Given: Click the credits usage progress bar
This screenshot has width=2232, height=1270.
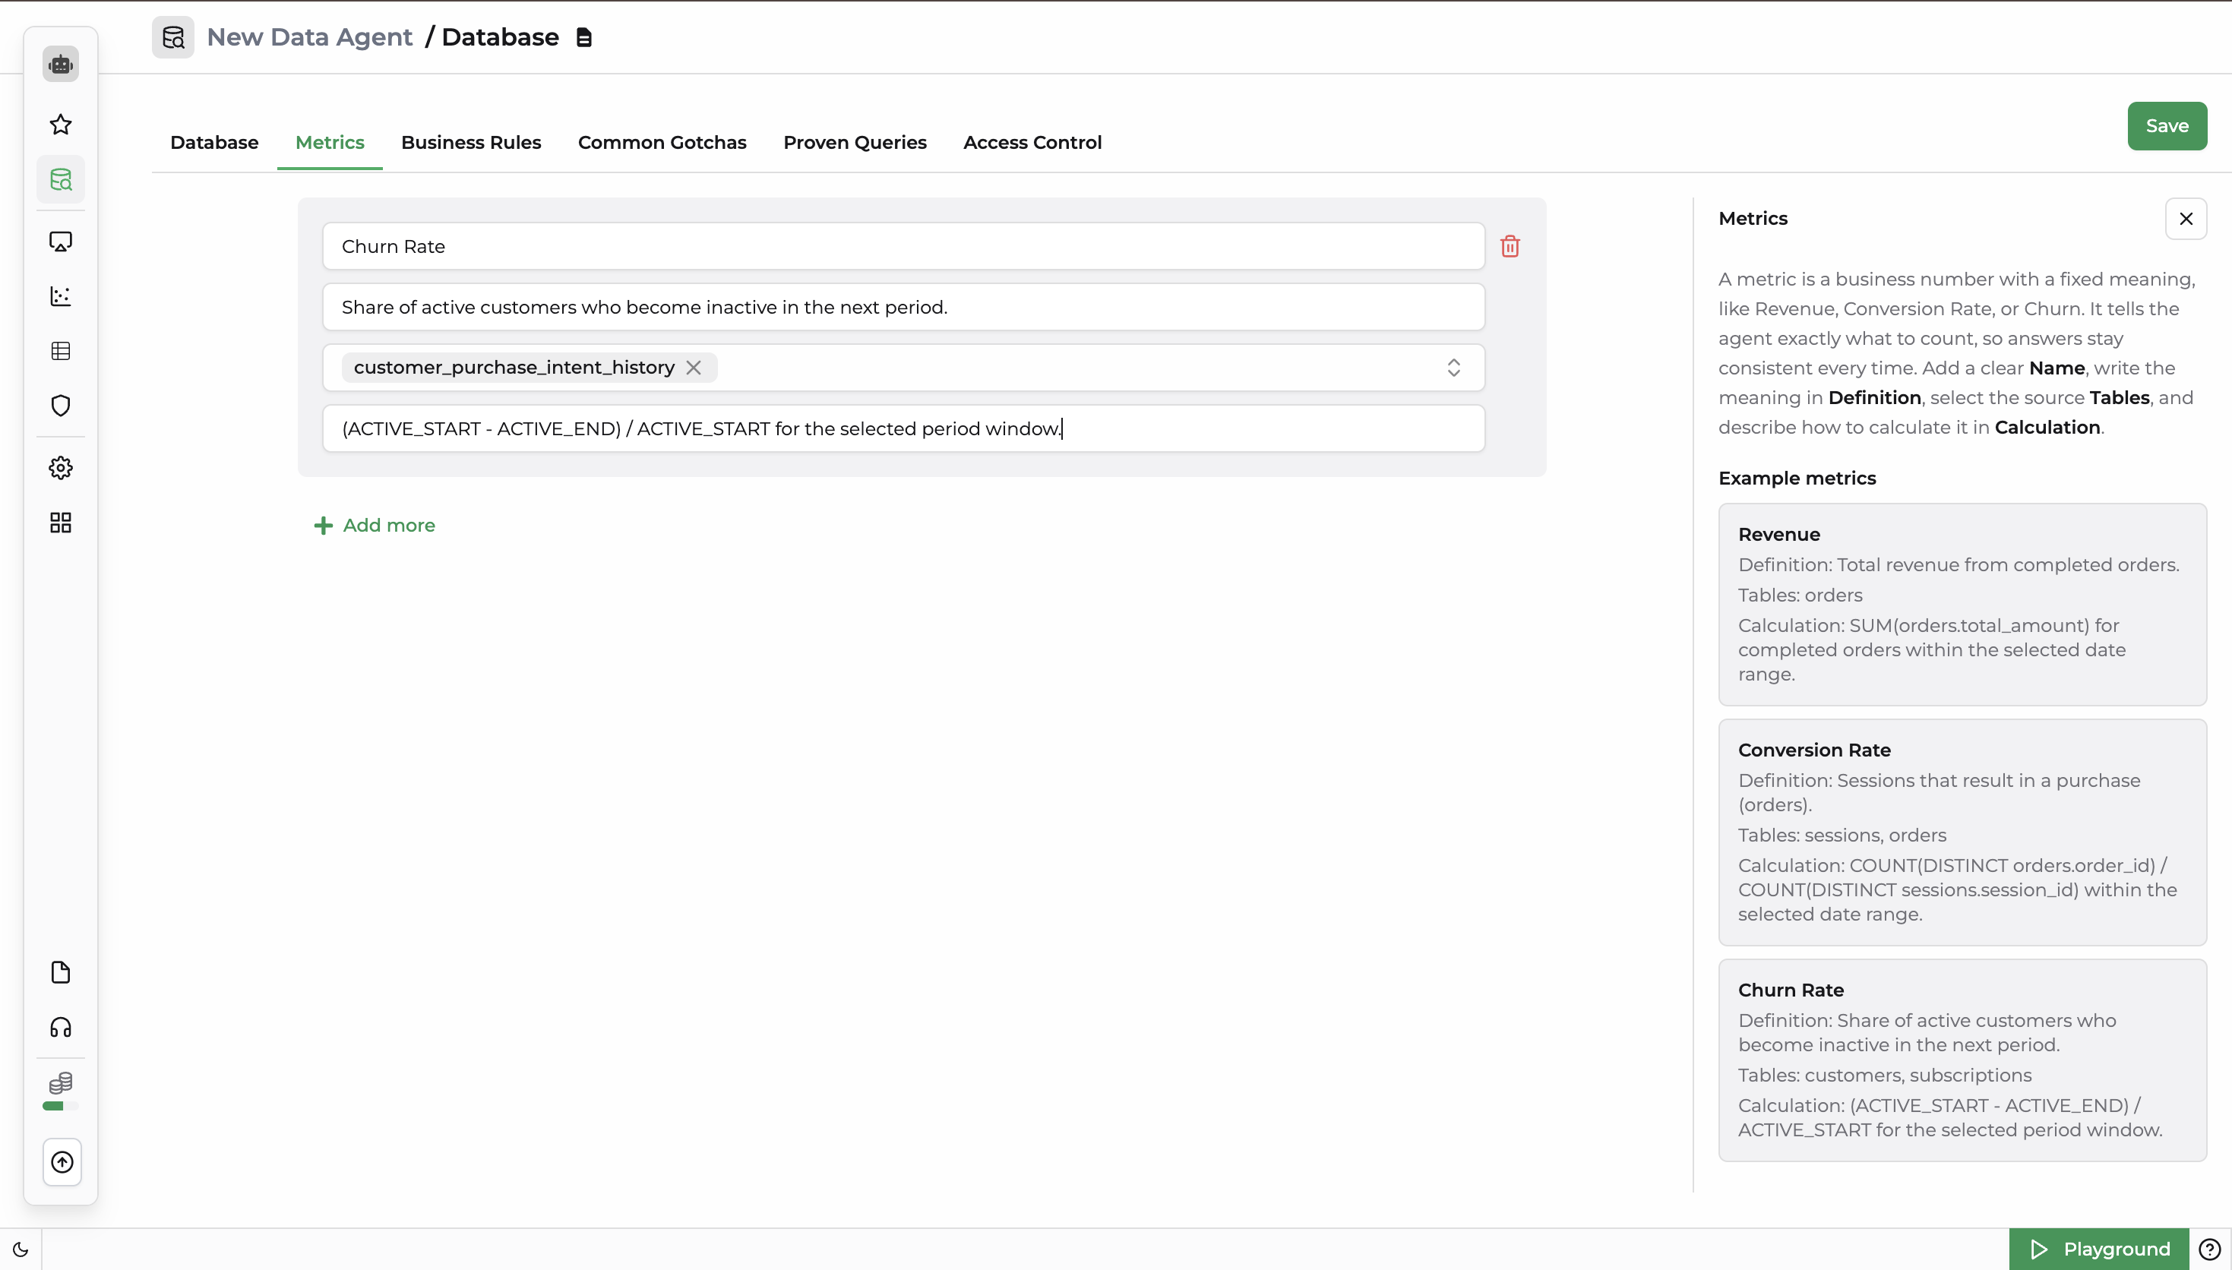Looking at the screenshot, I should pyautogui.click(x=61, y=1107).
